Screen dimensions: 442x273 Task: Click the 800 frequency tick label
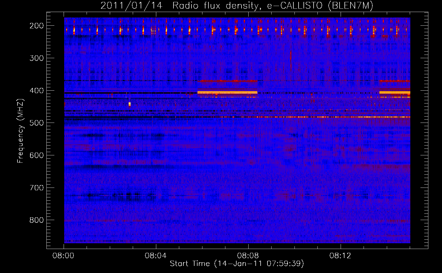pos(36,220)
